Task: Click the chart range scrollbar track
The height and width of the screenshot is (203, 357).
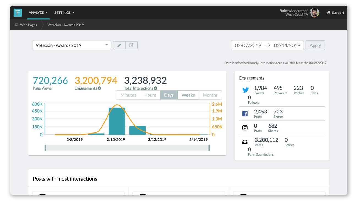Action: (x=127, y=148)
